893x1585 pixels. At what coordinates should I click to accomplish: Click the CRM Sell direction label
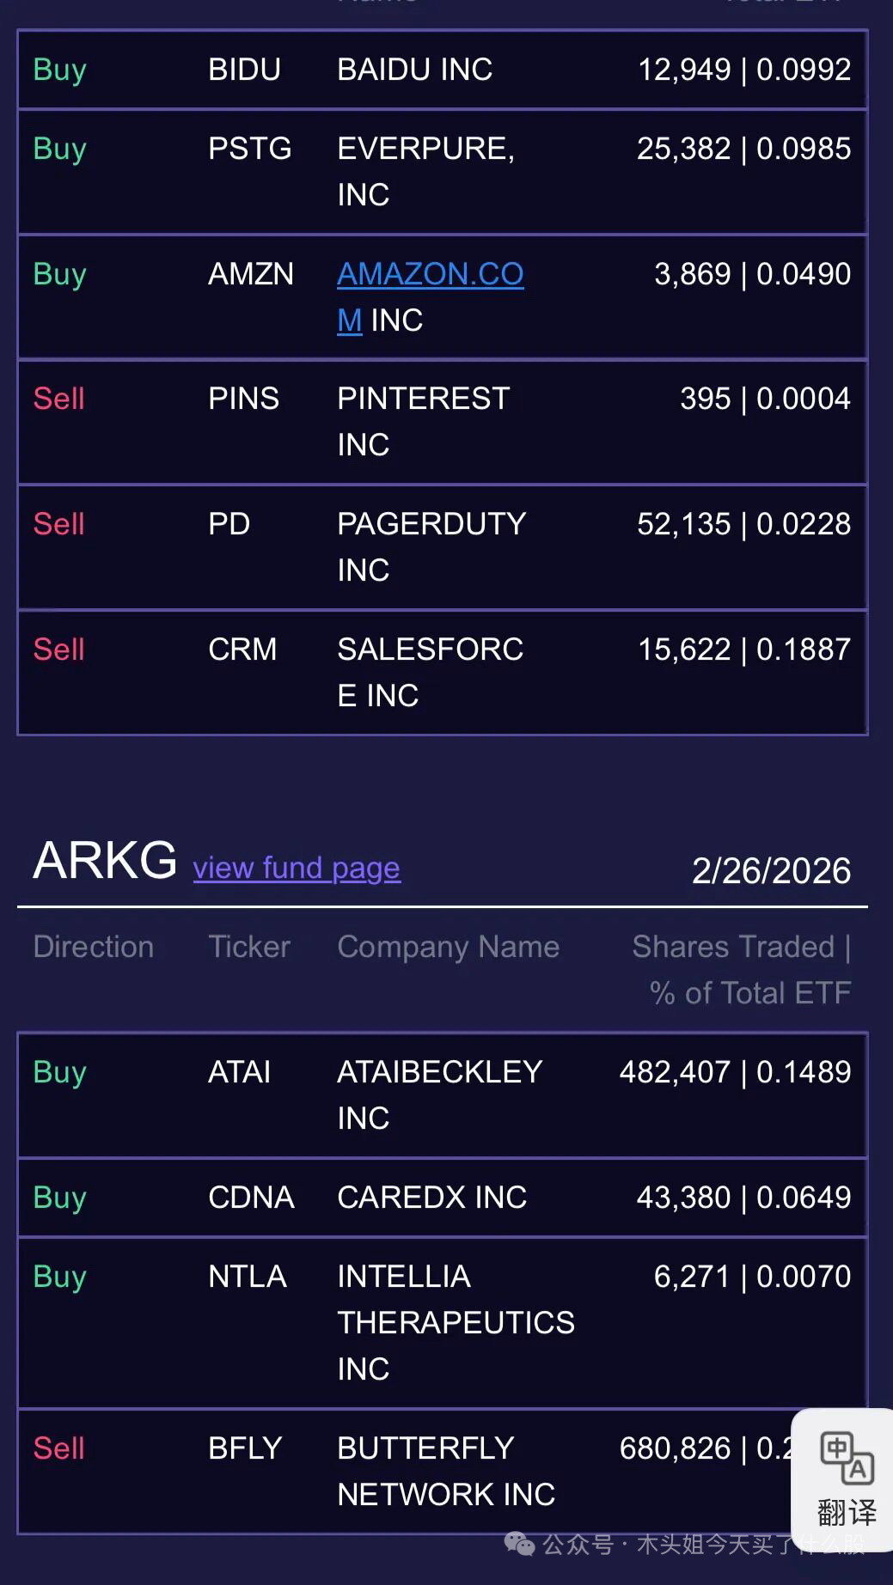point(58,649)
